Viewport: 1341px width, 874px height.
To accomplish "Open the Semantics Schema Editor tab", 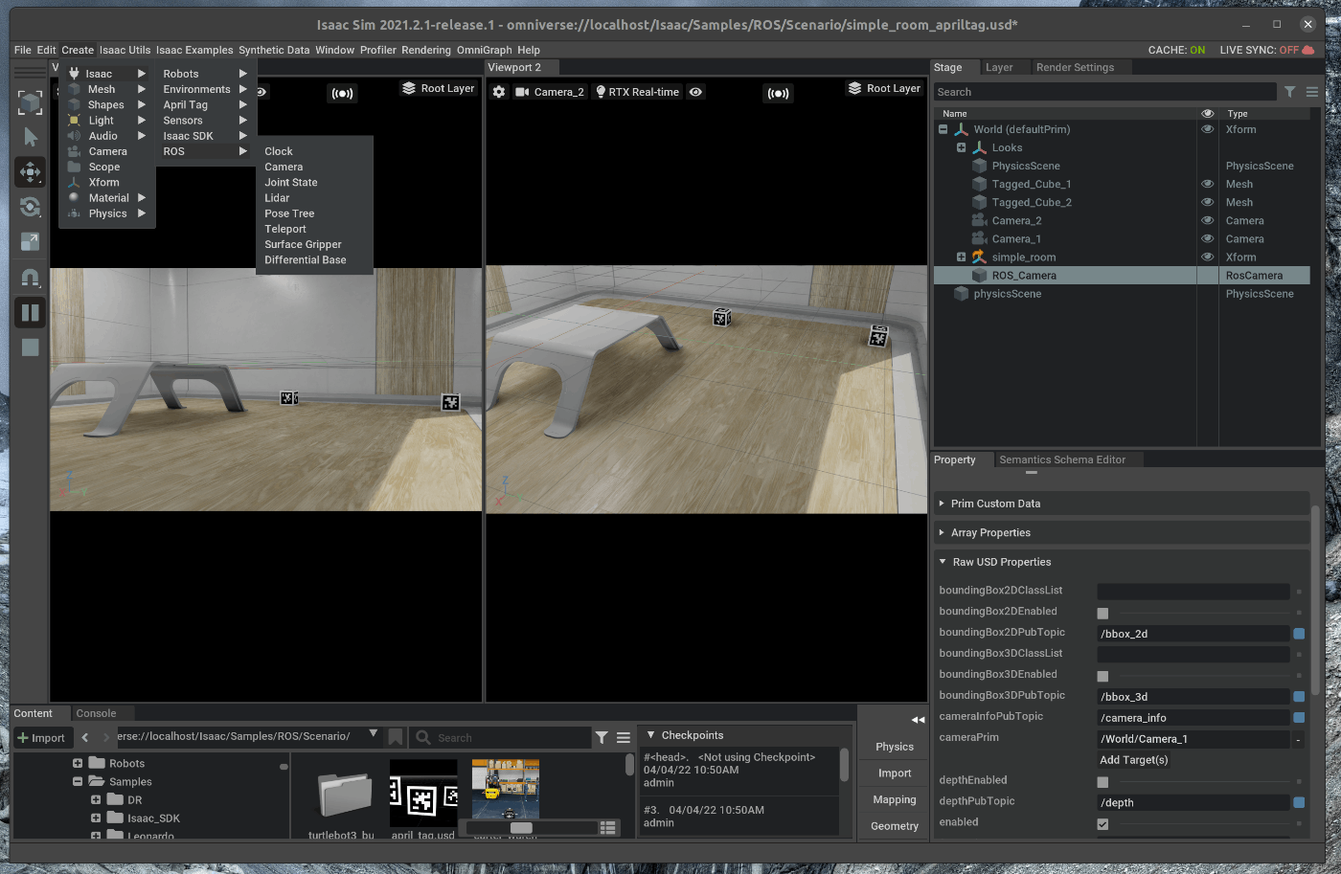I will [x=1062, y=459].
